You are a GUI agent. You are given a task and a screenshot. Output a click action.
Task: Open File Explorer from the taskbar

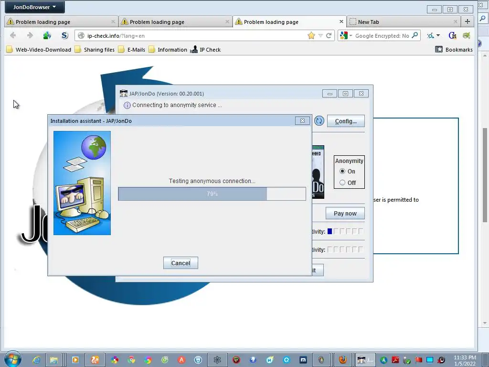pyautogui.click(x=54, y=360)
